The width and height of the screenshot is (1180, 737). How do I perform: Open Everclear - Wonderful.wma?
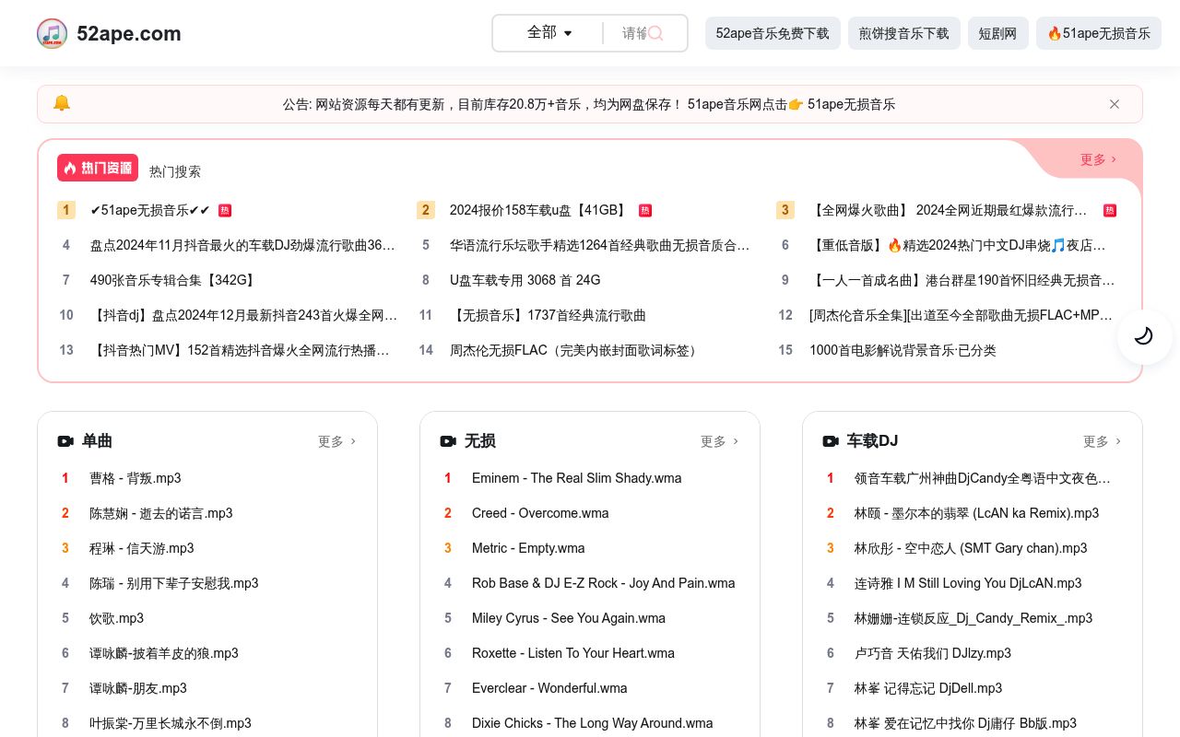tap(549, 688)
